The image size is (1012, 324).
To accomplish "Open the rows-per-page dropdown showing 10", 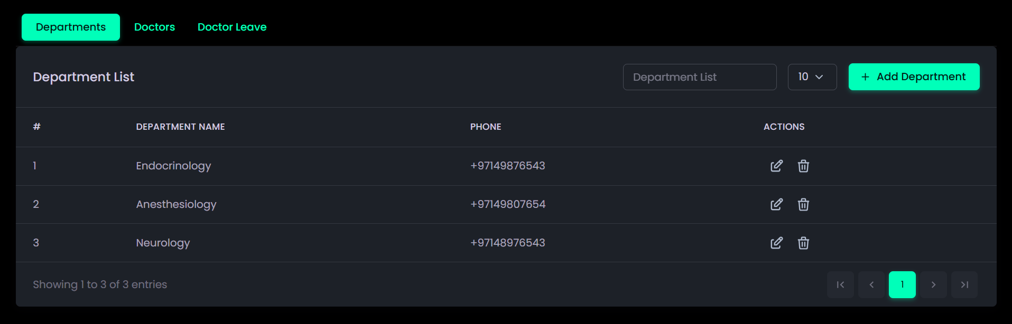I will click(x=812, y=77).
